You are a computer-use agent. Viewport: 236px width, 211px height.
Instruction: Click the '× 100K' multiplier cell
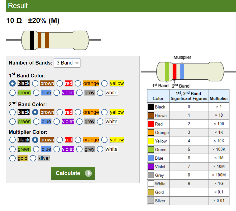pos(219,150)
